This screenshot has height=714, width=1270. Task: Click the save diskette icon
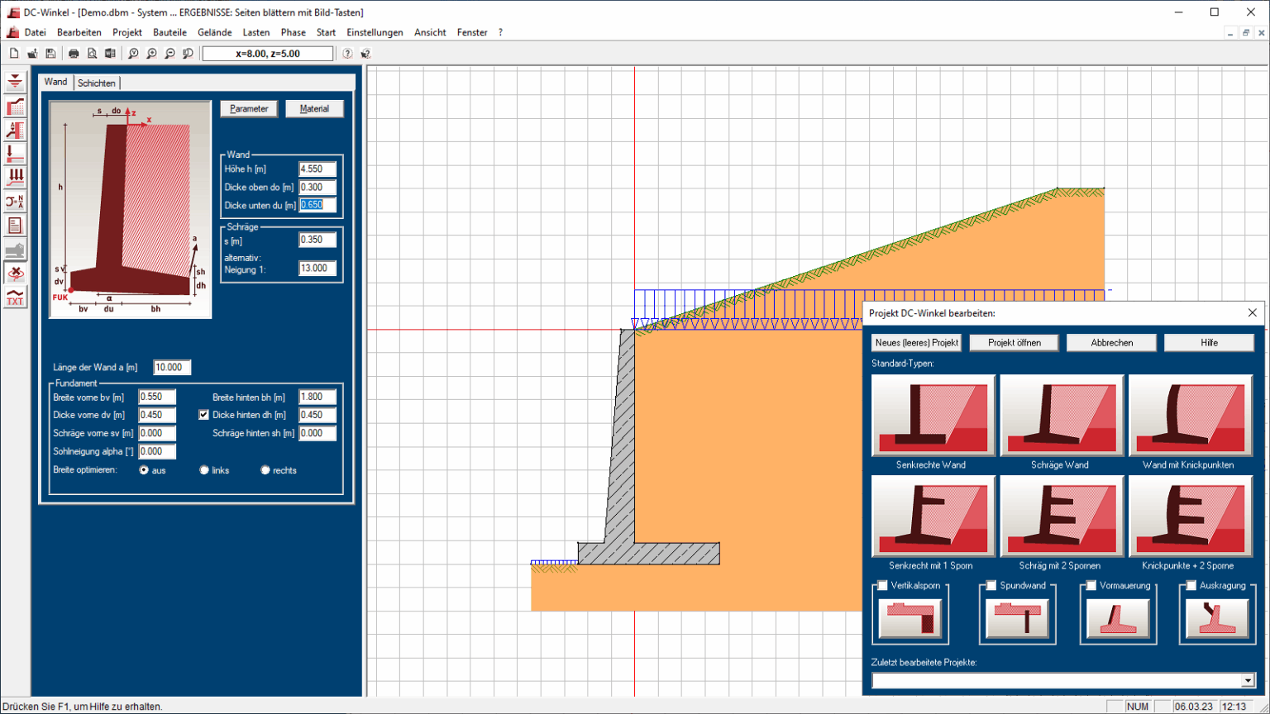pyautogui.click(x=50, y=52)
